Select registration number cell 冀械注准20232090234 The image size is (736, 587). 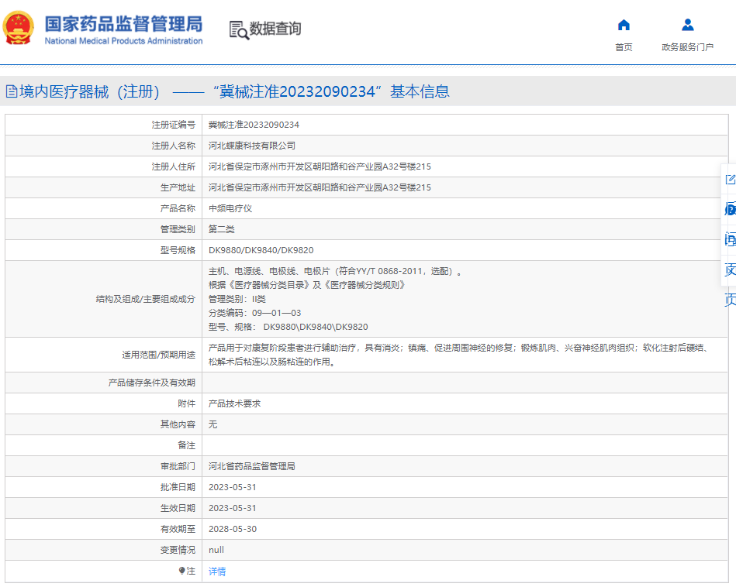254,125
